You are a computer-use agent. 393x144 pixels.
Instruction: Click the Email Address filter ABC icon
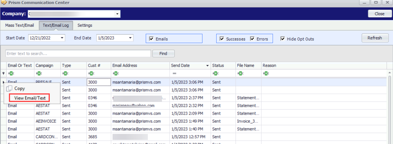(116, 74)
